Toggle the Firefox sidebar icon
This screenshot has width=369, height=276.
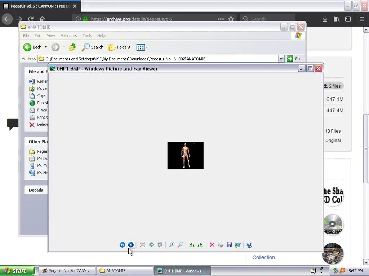(348, 19)
